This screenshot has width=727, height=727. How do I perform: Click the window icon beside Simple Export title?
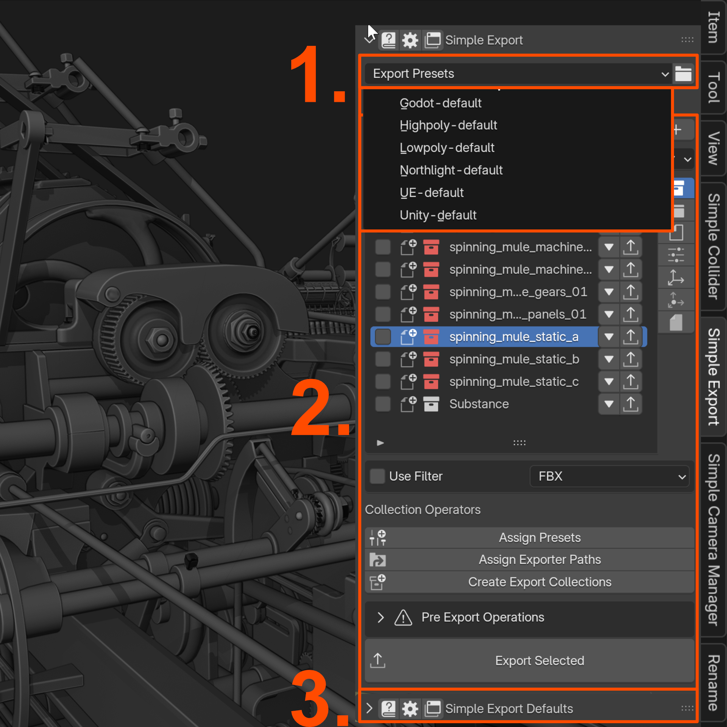[x=432, y=40]
